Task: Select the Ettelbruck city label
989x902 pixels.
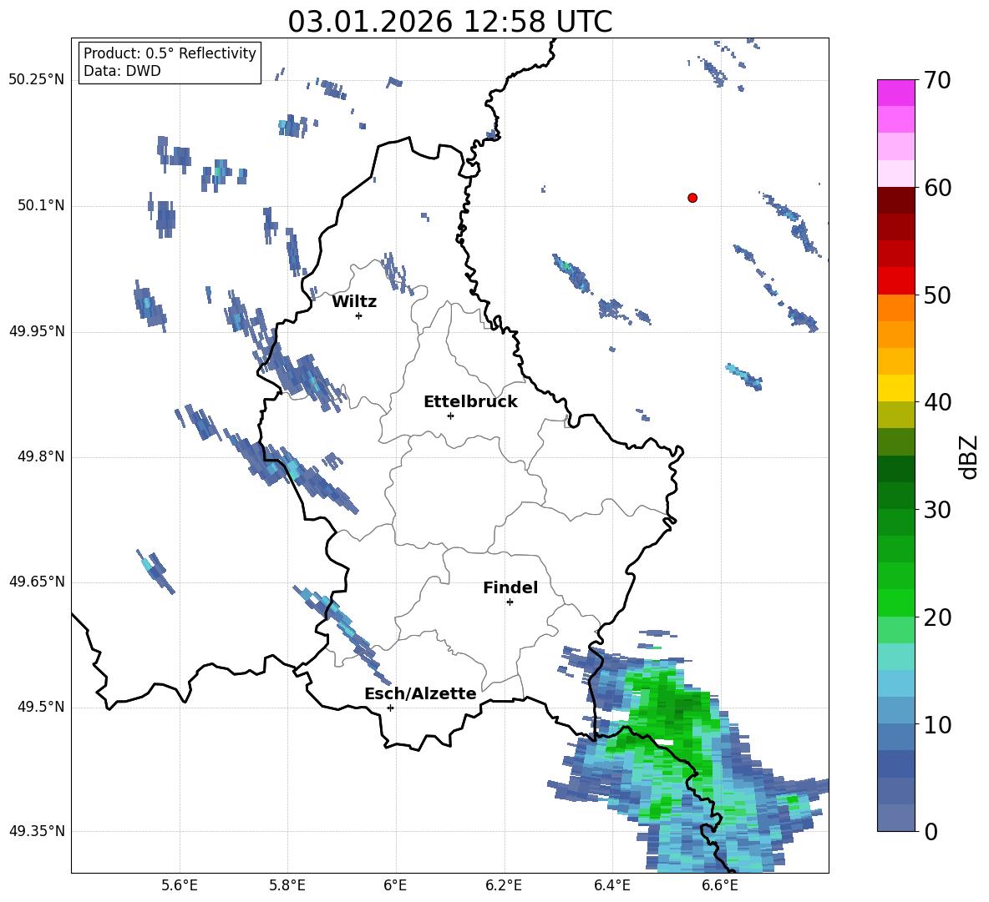Action: point(470,402)
